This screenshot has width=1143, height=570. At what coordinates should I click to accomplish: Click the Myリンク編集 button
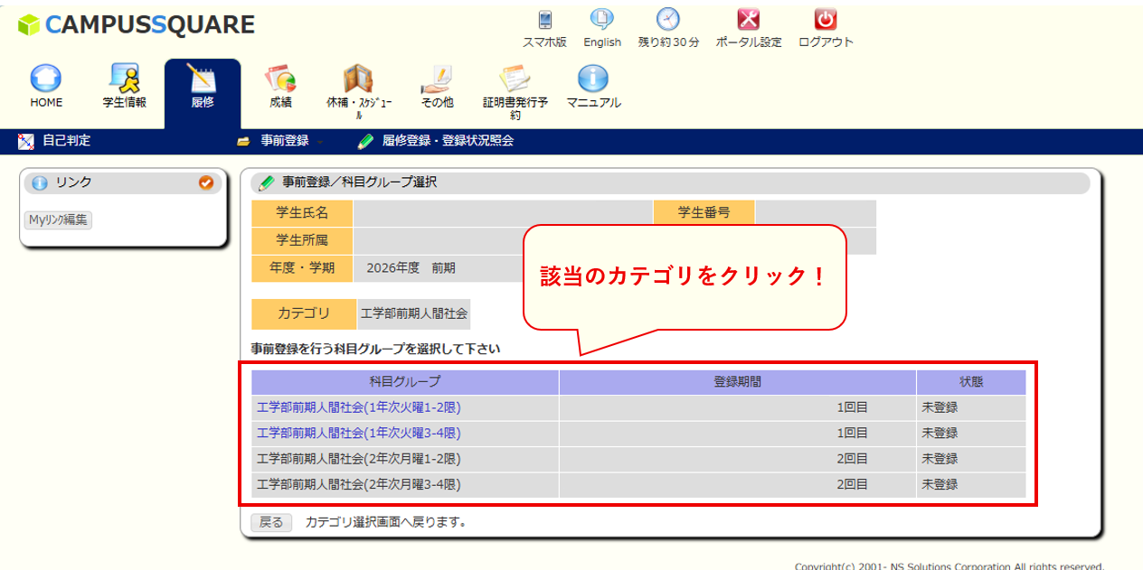point(59,220)
